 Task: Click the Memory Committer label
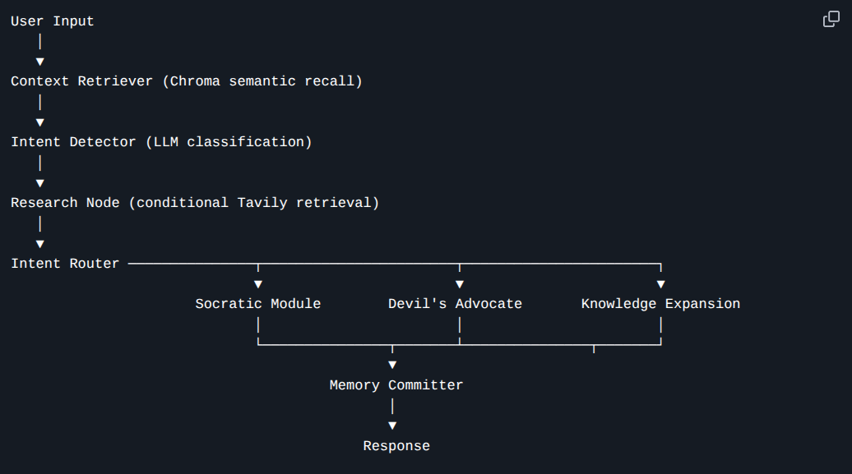pos(396,385)
